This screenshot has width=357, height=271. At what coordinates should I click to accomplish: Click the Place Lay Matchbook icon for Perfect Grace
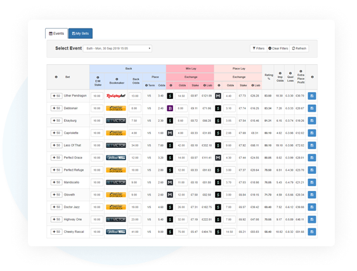pos(218,158)
